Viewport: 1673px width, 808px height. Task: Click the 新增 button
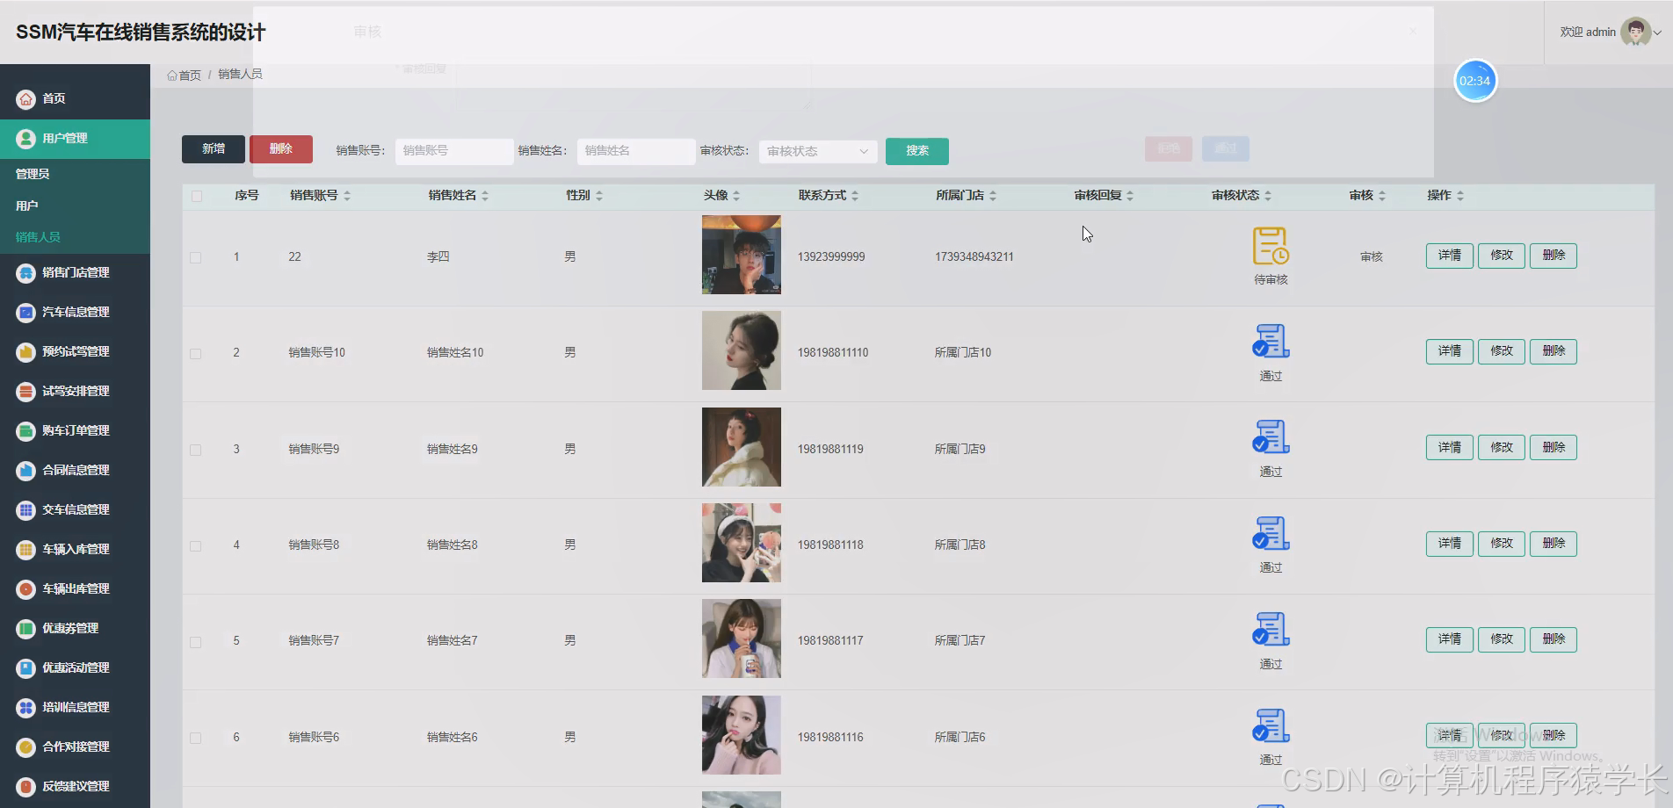pyautogui.click(x=214, y=149)
